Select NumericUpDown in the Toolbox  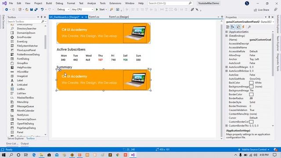coord(26,119)
